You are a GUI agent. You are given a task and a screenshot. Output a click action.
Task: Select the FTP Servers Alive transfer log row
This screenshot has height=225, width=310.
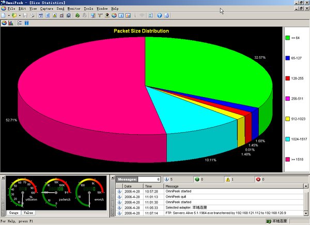coord(210,213)
